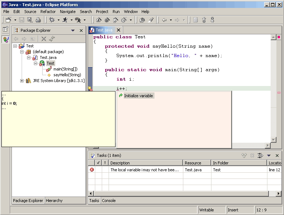Collapse the (default package) node
The image size is (284, 215).
click(x=22, y=52)
